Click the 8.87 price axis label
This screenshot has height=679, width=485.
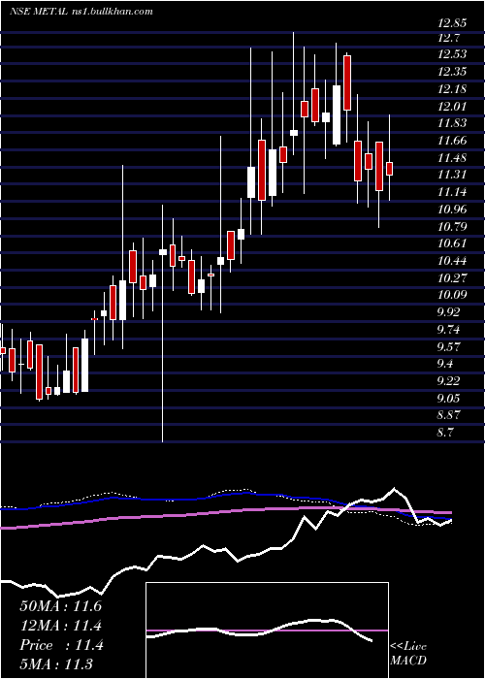(450, 416)
